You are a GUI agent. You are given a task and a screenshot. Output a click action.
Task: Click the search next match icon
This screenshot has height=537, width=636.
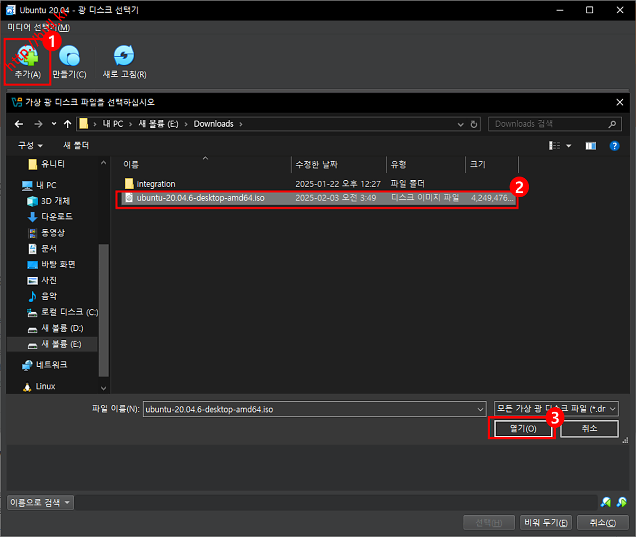(x=622, y=502)
